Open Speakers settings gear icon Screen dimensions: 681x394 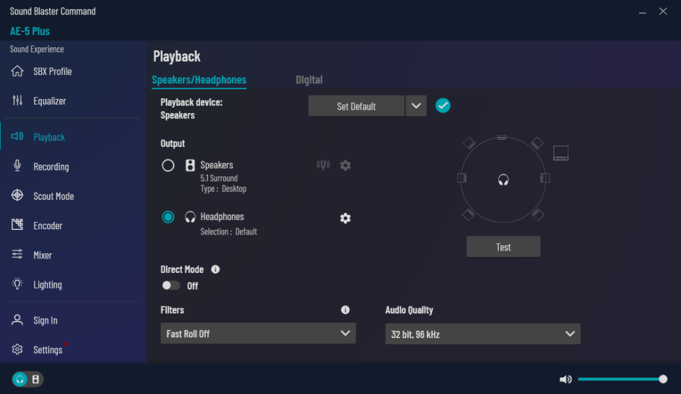[x=345, y=165]
